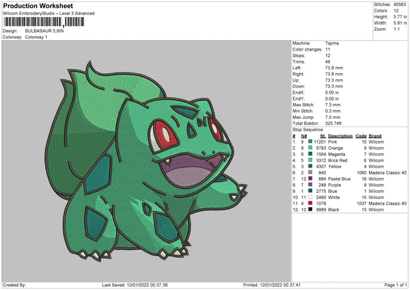The width and height of the screenshot is (410, 290).
Task: Click the Created By label
Action: [14, 285]
